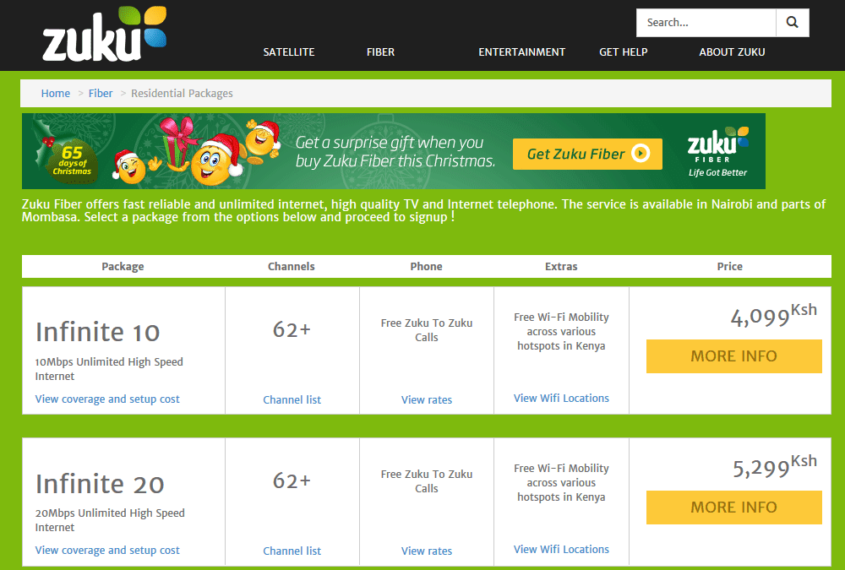Click the Zuku Fiber logo in banner
The width and height of the screenshot is (845, 570).
pos(717,152)
